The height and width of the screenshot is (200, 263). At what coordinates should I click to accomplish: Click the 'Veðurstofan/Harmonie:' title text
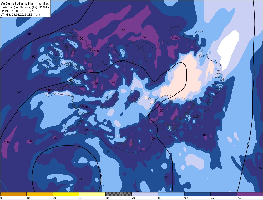coord(25,3)
